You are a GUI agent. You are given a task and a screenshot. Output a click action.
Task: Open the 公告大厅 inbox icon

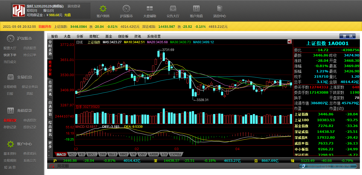173,9
